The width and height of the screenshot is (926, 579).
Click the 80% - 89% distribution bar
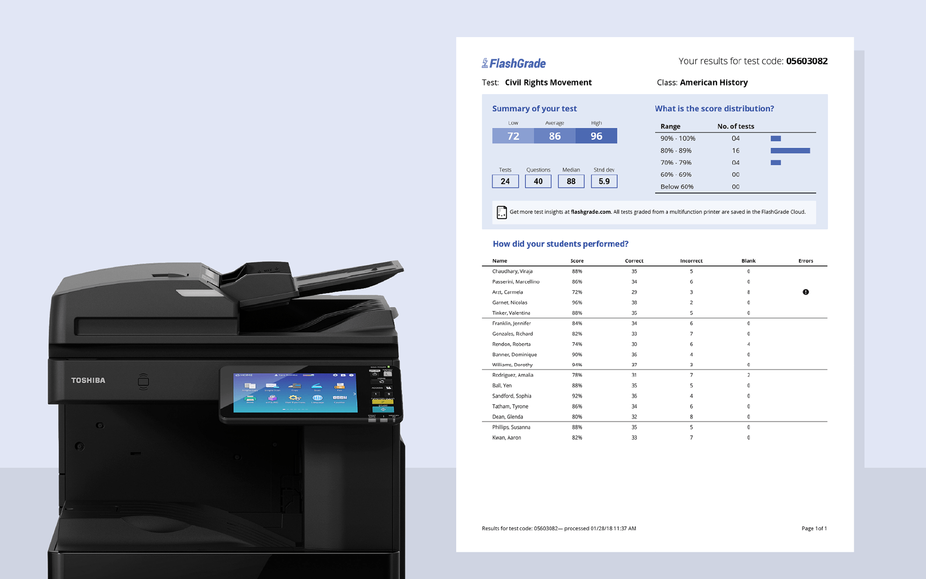(x=790, y=151)
